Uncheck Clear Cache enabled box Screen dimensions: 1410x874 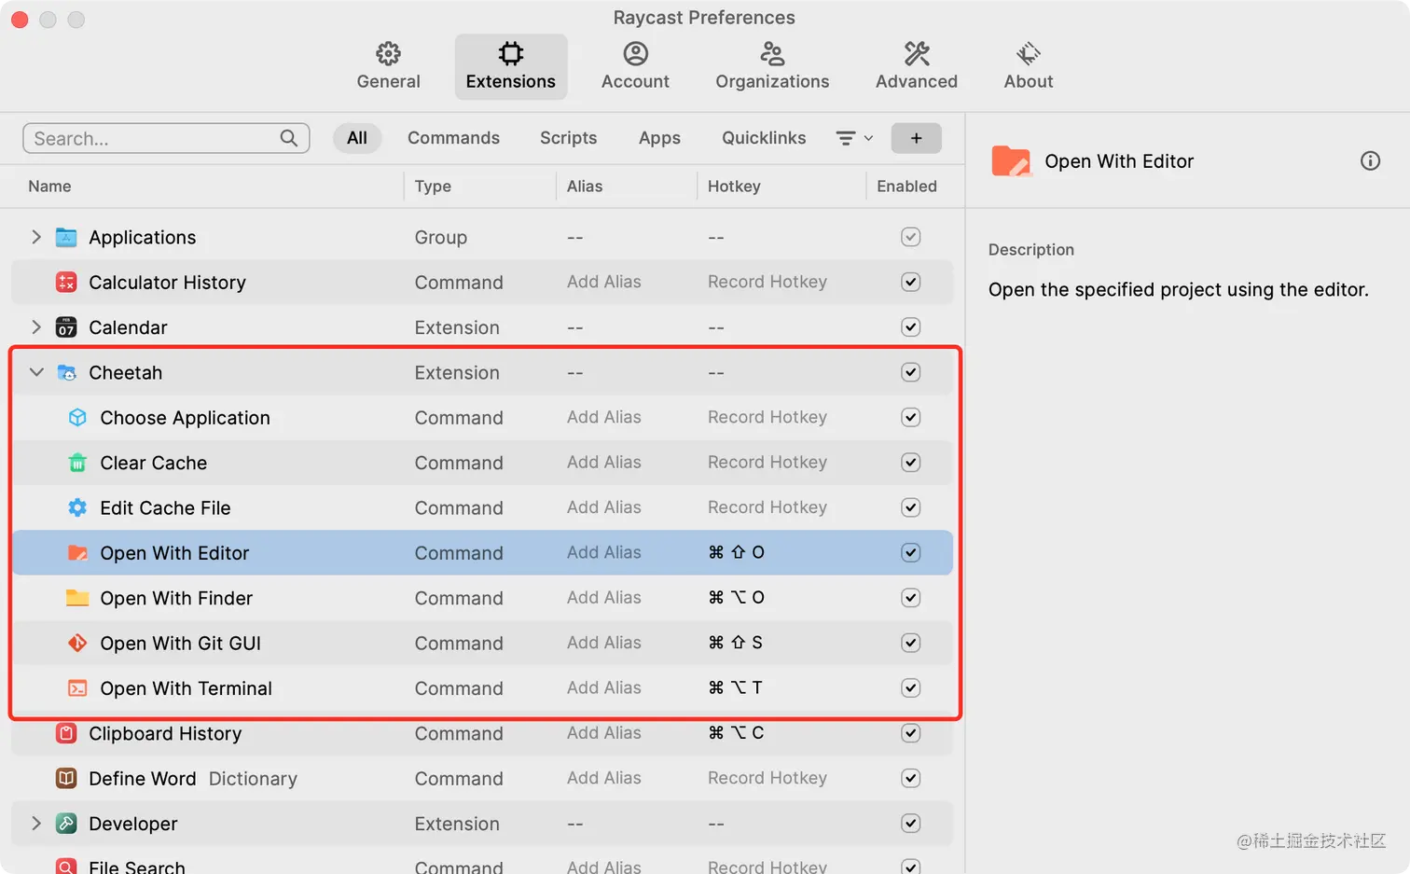coord(911,463)
